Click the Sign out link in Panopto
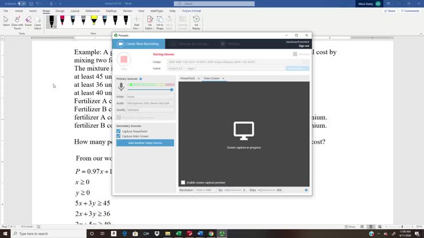This screenshot has width=424, height=238. (x=304, y=46)
